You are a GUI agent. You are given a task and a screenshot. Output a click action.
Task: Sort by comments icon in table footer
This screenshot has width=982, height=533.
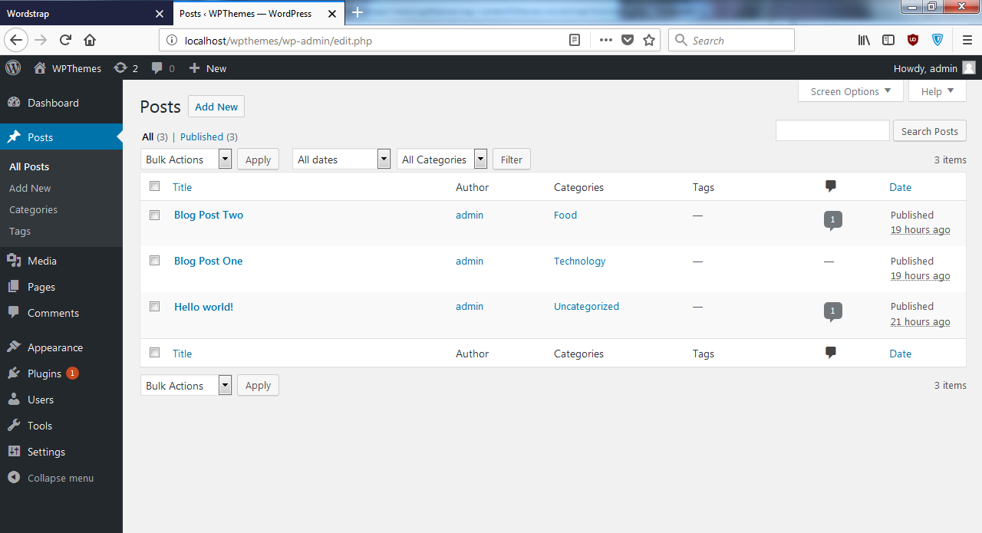(x=830, y=353)
